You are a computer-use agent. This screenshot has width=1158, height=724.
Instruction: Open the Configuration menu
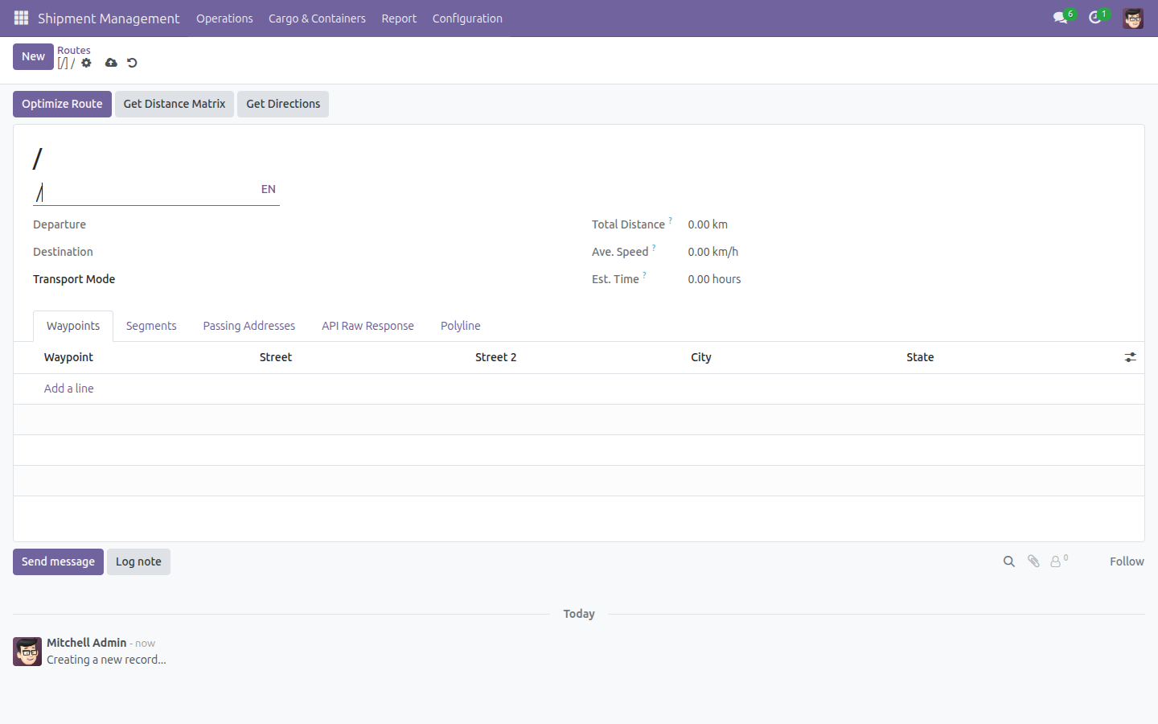[467, 19]
